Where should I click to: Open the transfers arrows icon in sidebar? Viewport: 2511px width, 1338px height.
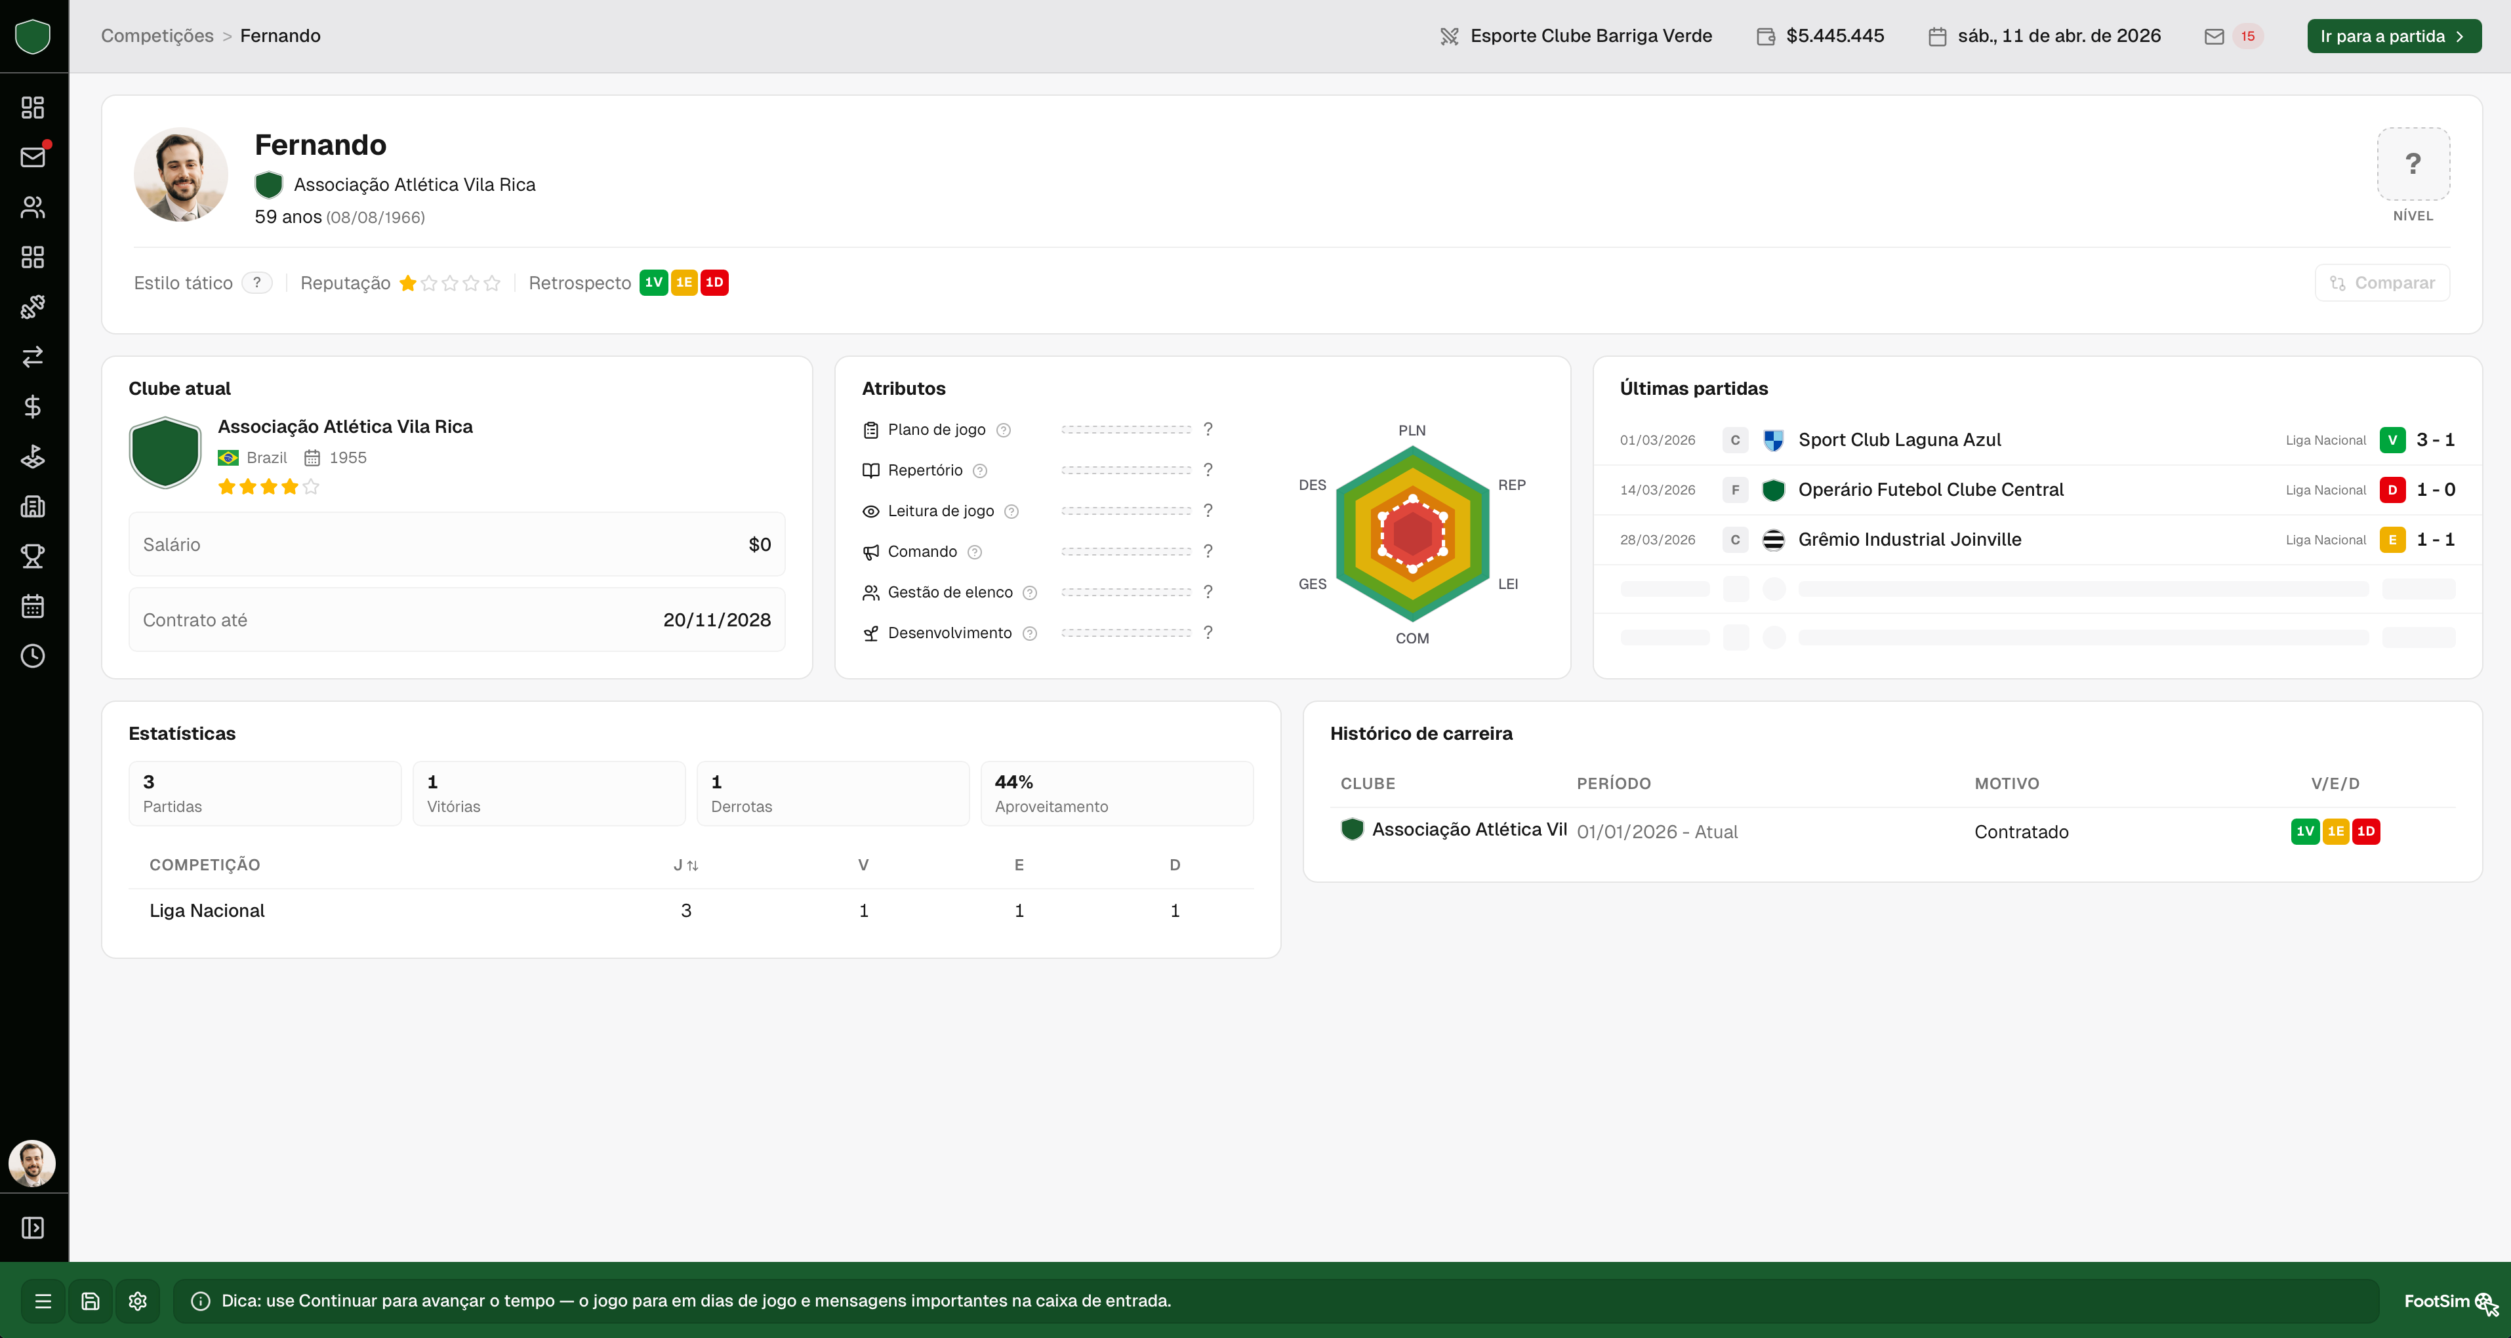33,357
